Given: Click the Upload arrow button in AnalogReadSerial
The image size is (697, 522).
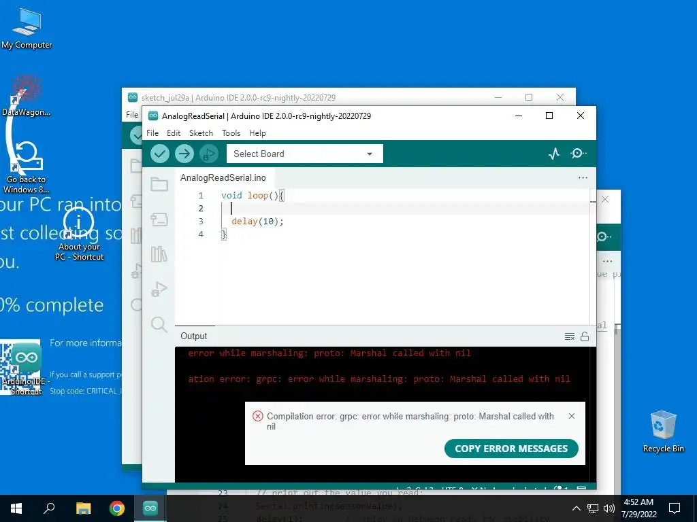Looking at the screenshot, I should point(184,154).
